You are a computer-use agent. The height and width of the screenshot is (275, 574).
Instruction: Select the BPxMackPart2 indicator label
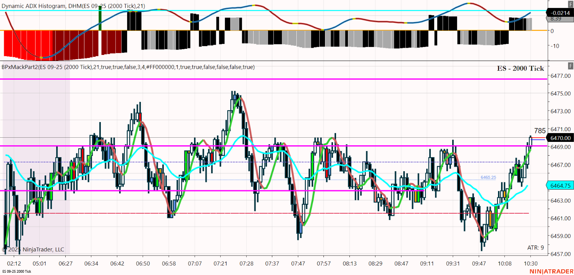tap(128, 67)
